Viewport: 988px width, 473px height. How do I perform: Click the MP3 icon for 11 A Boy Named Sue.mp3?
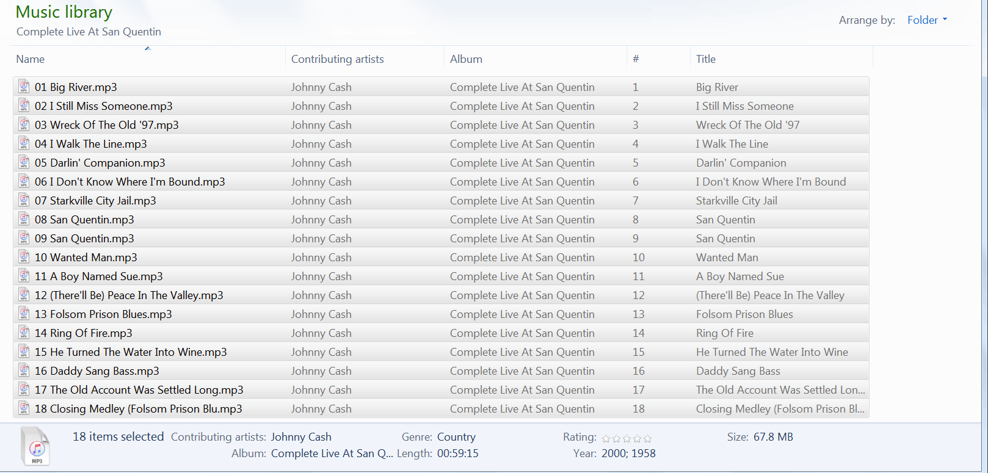pos(24,276)
